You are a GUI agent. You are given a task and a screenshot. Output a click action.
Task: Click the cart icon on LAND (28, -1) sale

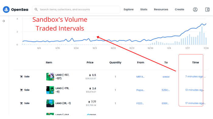pos(21,103)
